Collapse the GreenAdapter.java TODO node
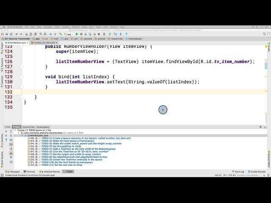The width and height of the screenshot is (271, 203). click(22, 135)
